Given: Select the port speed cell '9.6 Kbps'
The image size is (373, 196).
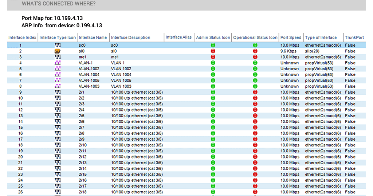Looking at the screenshot, I should click(x=288, y=51).
